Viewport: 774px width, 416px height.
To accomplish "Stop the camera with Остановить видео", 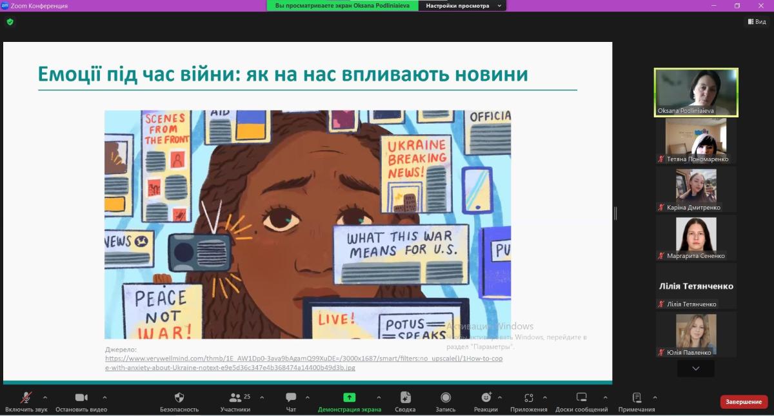I will pyautogui.click(x=81, y=402).
